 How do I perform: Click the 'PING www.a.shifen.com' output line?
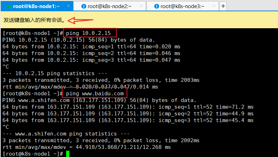click(99, 100)
